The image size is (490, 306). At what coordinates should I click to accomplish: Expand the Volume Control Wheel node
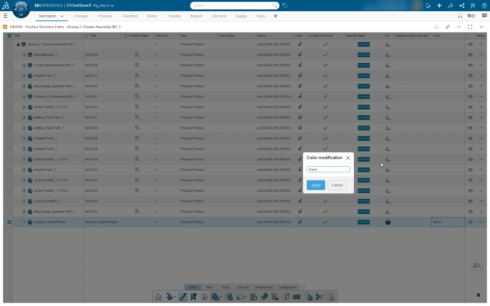pyautogui.click(x=24, y=222)
